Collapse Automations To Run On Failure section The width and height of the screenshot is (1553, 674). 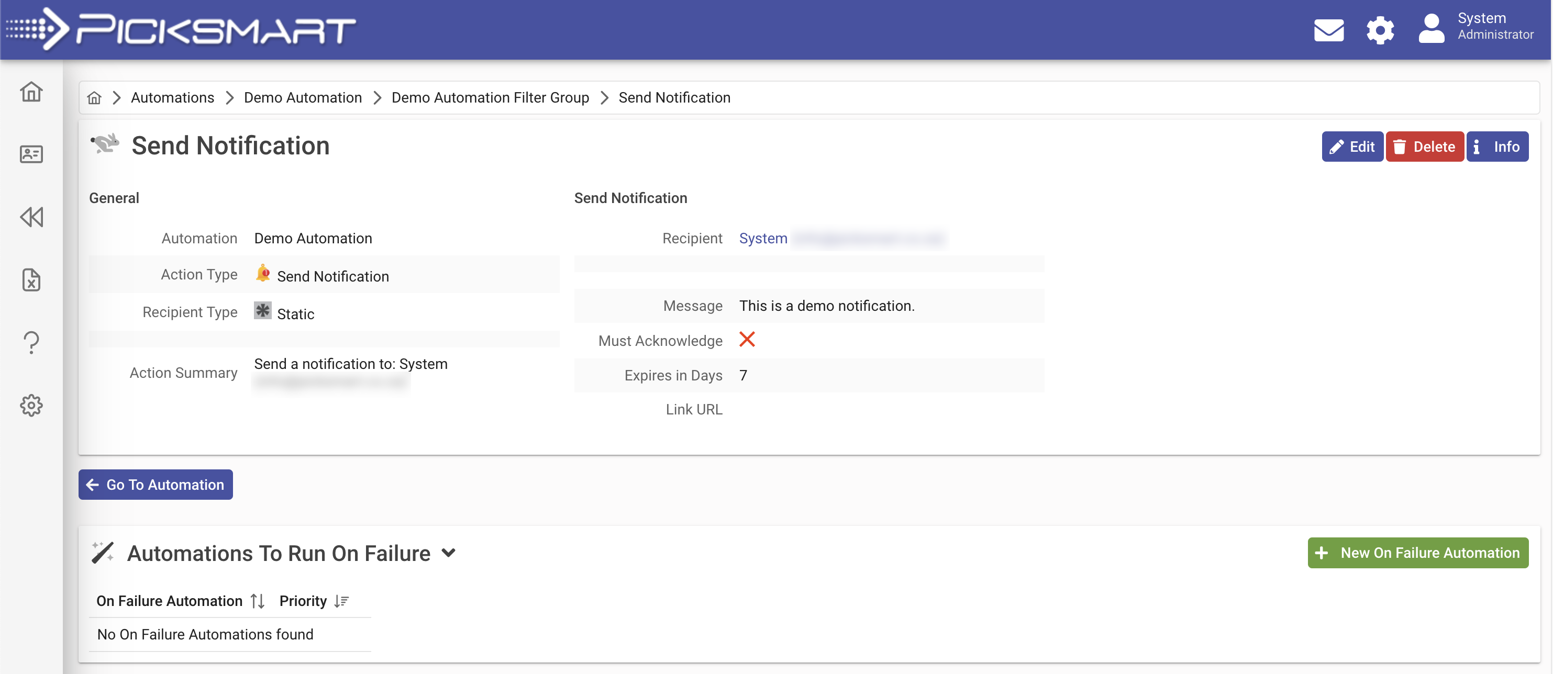click(x=448, y=552)
